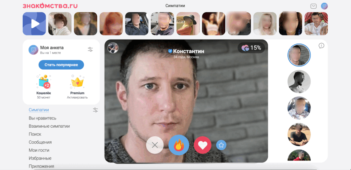Click the 15% compatibility badge
Viewport: 351px width, 170px height.
pos(251,48)
